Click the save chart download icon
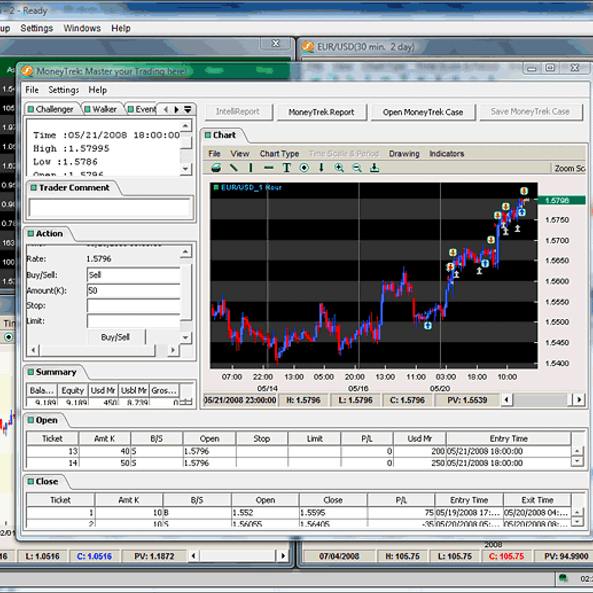The height and width of the screenshot is (593, 593). 374,168
